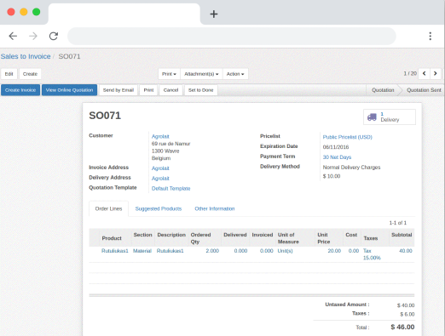Go to previous record arrow
This screenshot has height=336, width=445.
point(424,73)
